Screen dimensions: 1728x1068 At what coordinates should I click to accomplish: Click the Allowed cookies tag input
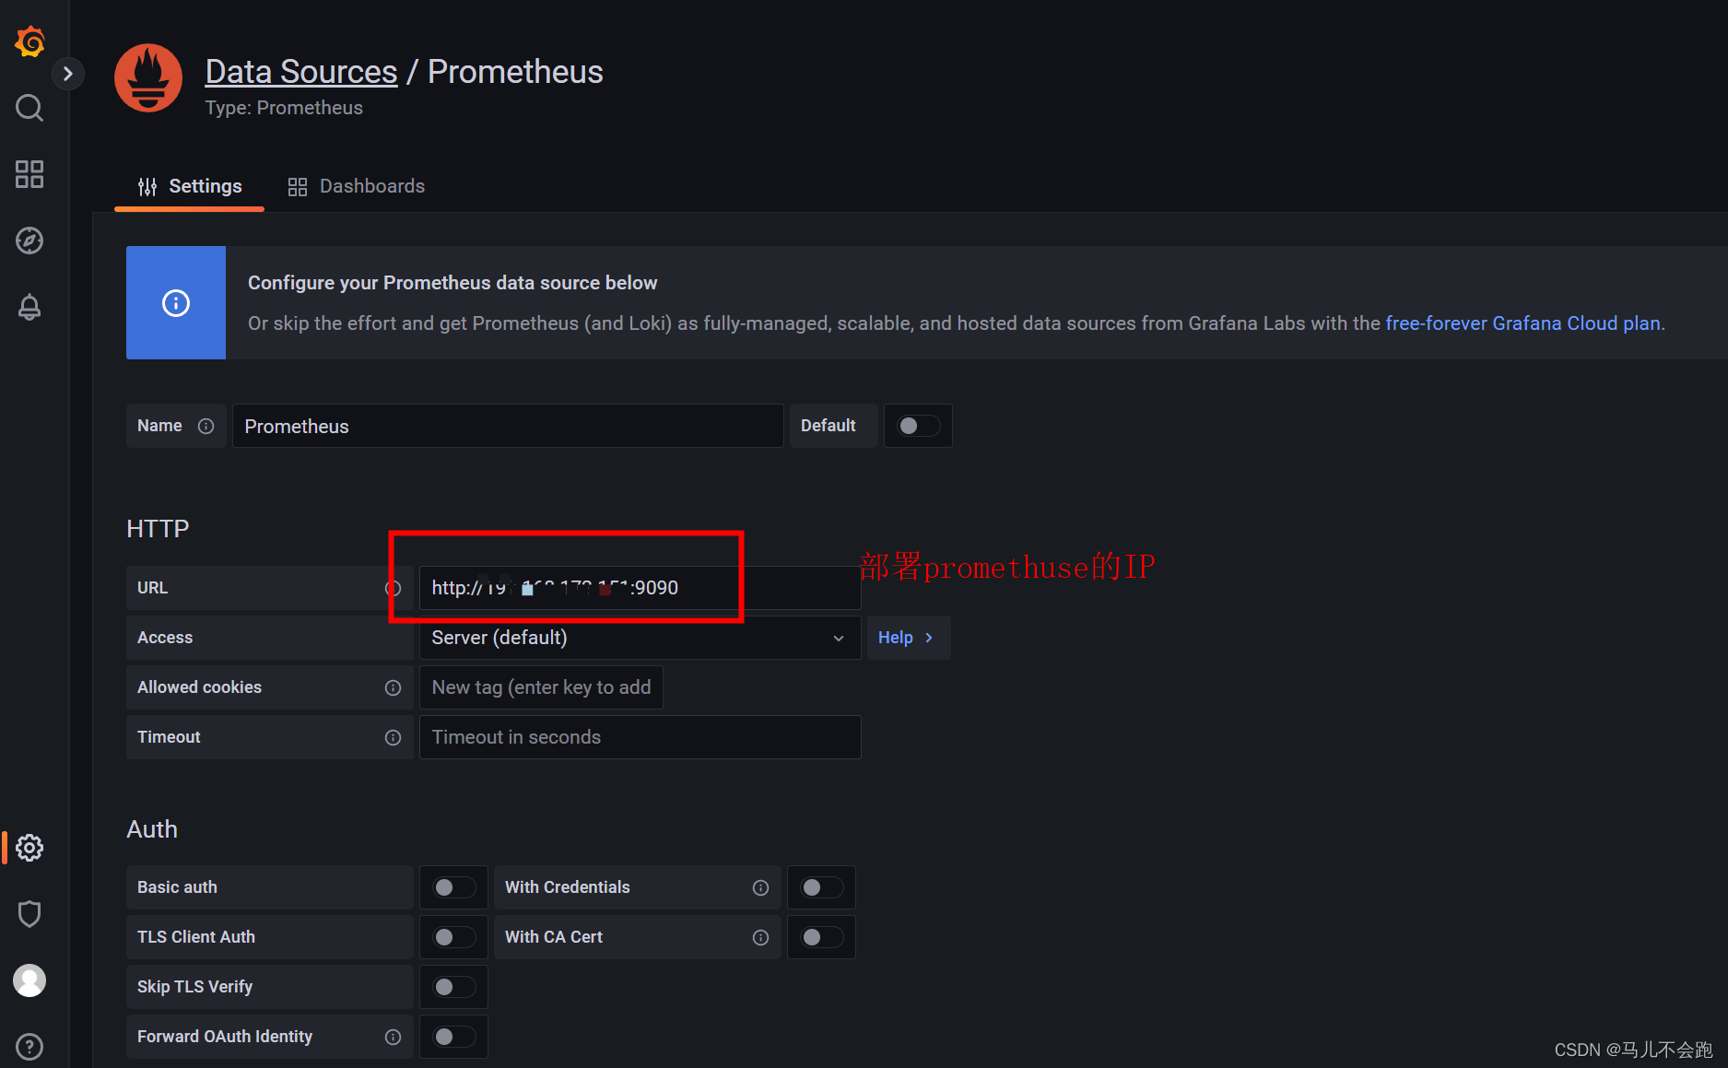tap(541, 687)
